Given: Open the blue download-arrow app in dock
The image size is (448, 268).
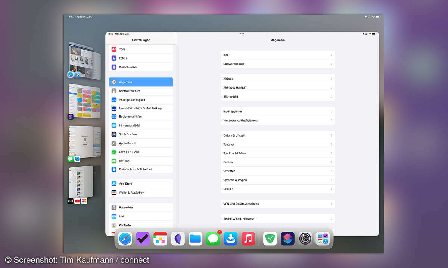Looking at the screenshot, I should pos(231,239).
